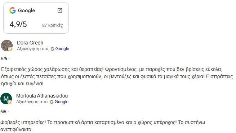Click Dora Green's review text starting Εξαιρετικός χώρος
Screen dimensions: 236x133
pyautogui.click(x=117, y=76)
